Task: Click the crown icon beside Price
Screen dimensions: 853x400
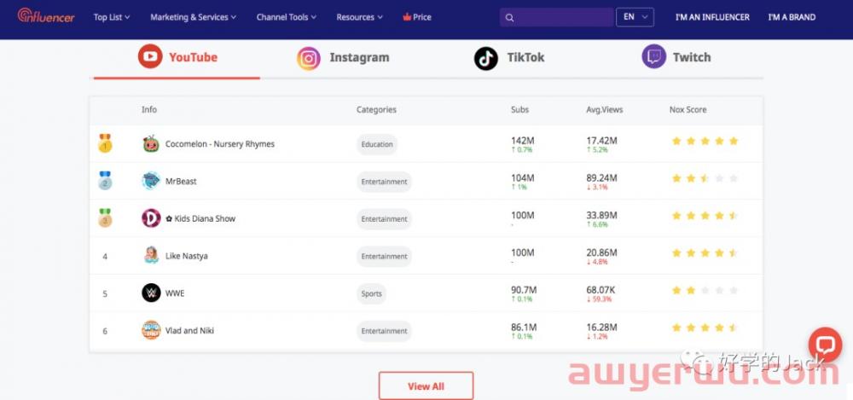Action: click(406, 17)
